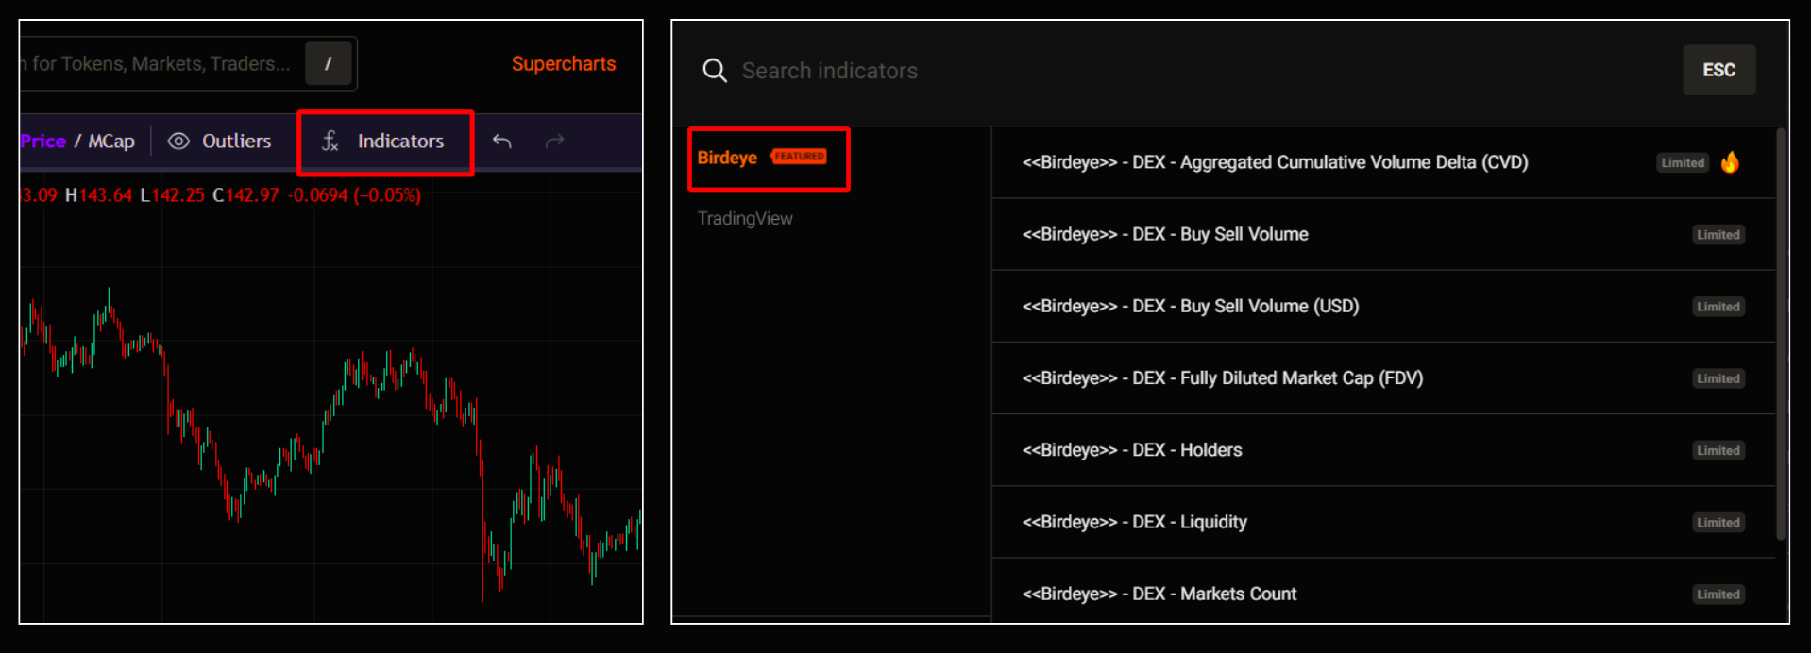The image size is (1811, 653).
Task: Click the slash shortcut key icon
Action: pos(329,63)
